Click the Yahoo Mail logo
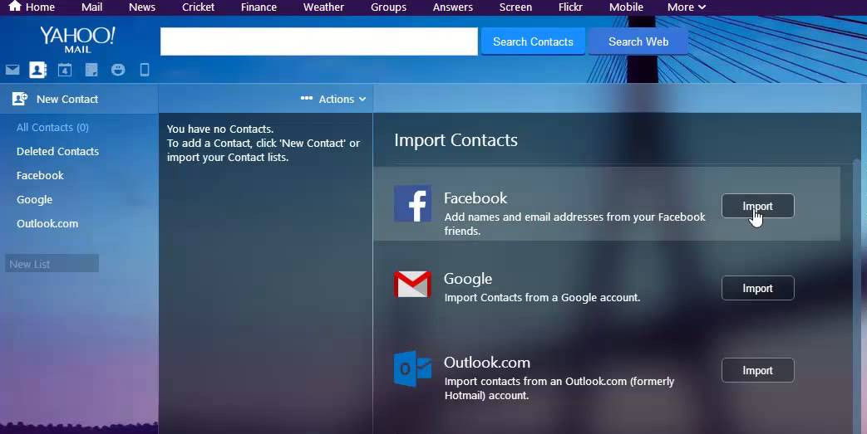 (77, 39)
